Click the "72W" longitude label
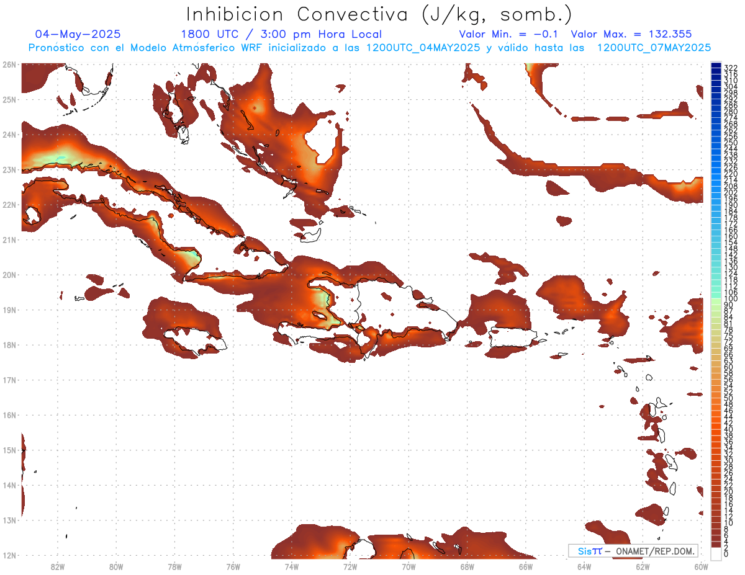 point(350,566)
